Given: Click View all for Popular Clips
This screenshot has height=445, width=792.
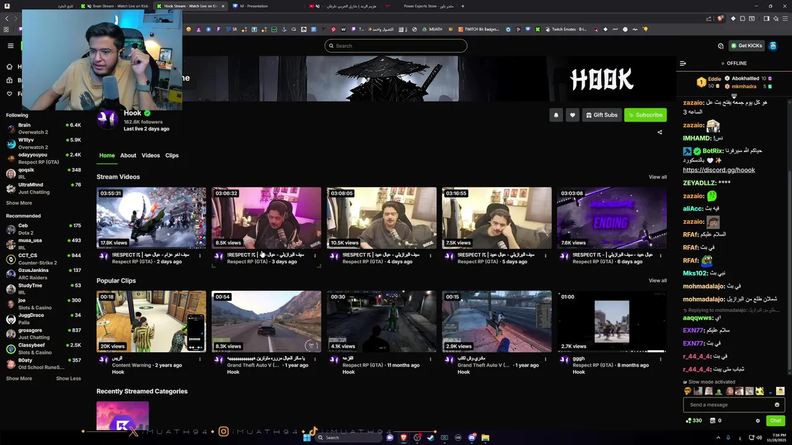Looking at the screenshot, I should [x=658, y=281].
